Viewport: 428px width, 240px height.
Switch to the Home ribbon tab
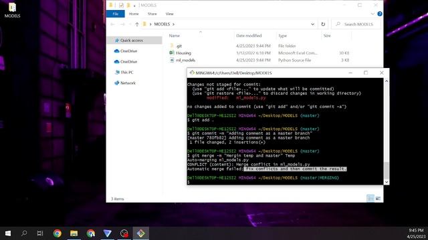click(x=134, y=14)
